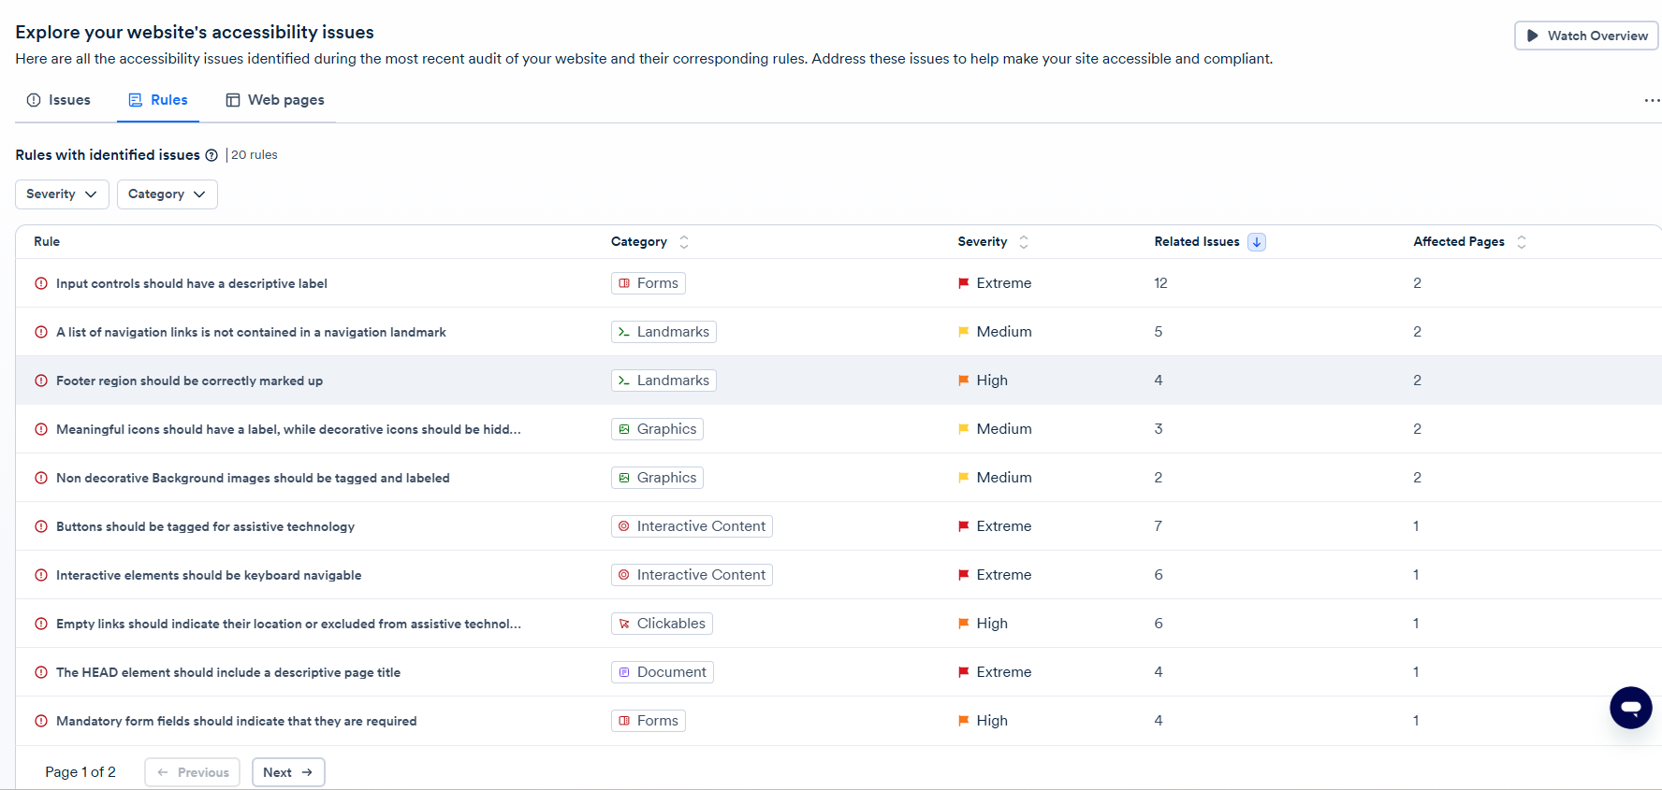The height and width of the screenshot is (790, 1662).
Task: Click Interactive Content tag on Buttons tagged row
Action: click(692, 526)
